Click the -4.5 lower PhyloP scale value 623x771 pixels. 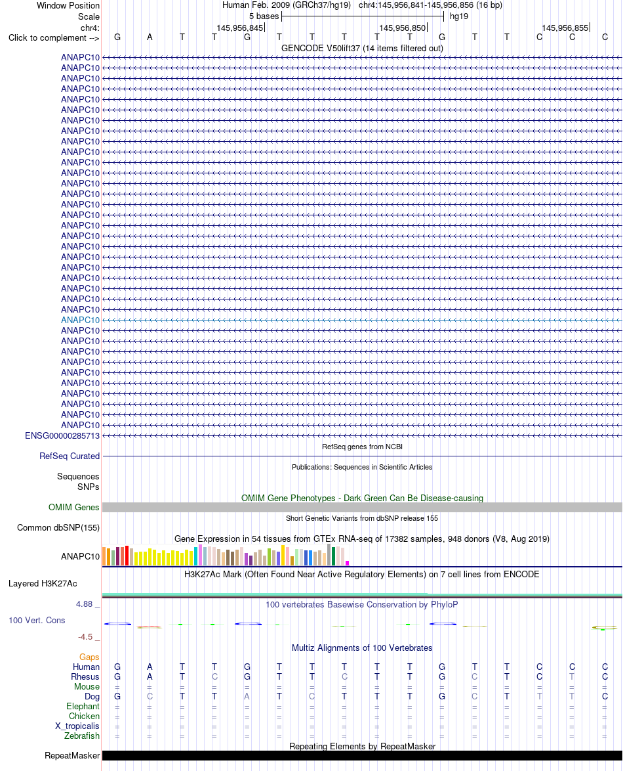point(85,637)
